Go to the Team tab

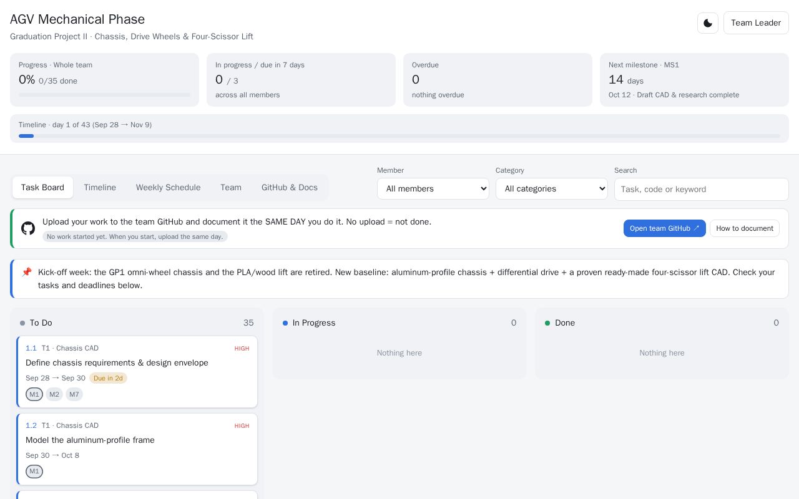coord(231,187)
